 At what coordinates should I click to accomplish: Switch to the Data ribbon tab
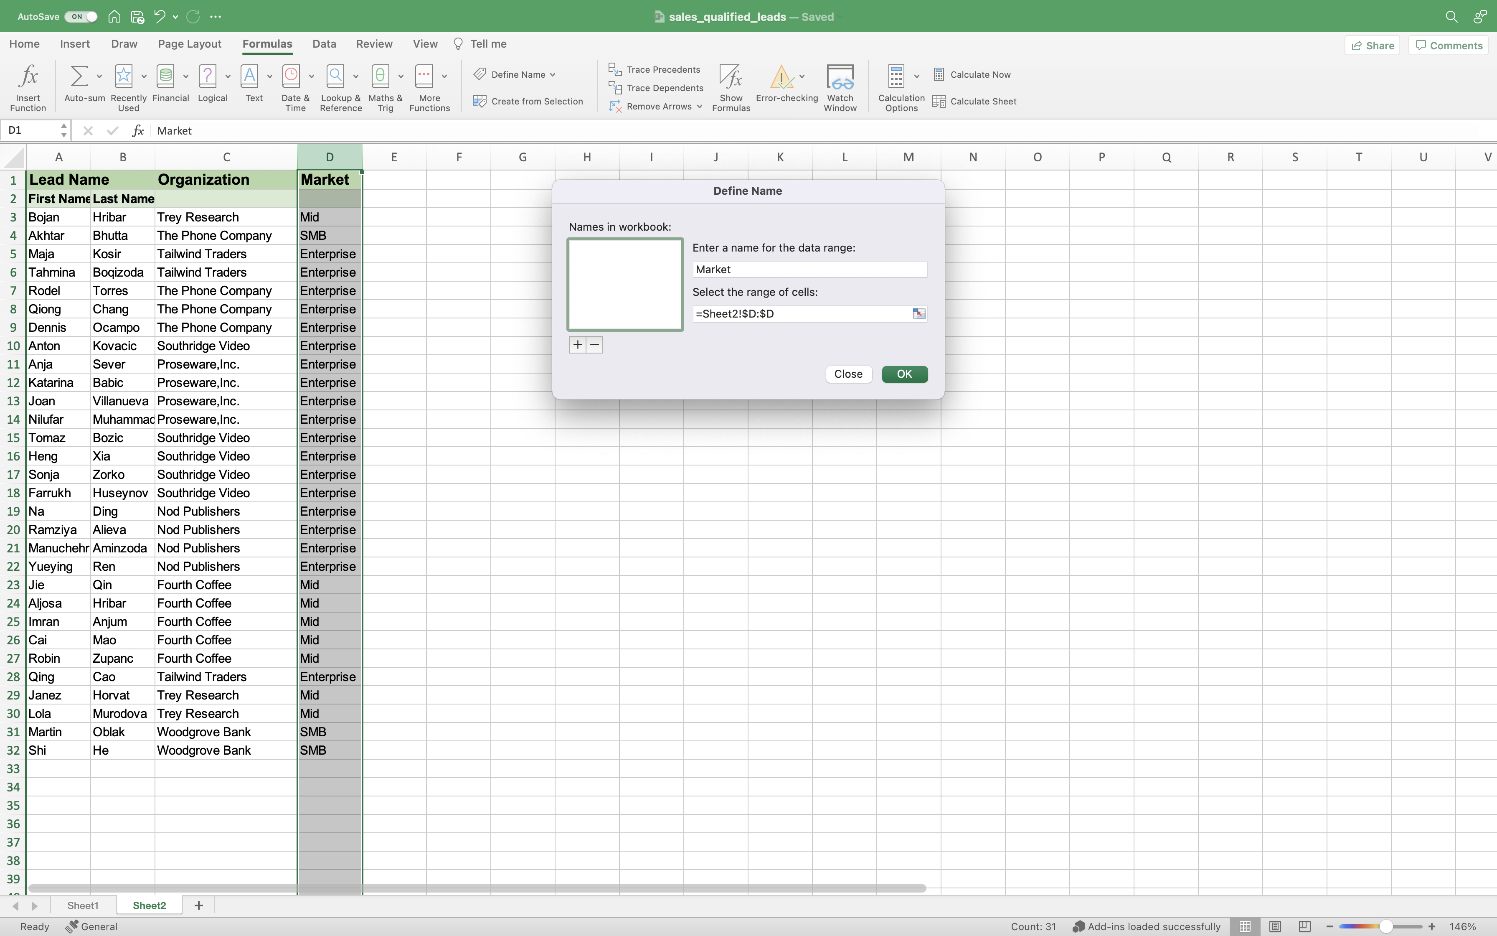click(324, 44)
